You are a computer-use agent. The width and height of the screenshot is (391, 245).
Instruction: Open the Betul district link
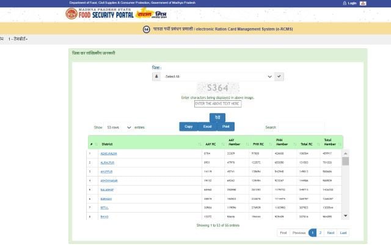[x=104, y=208]
